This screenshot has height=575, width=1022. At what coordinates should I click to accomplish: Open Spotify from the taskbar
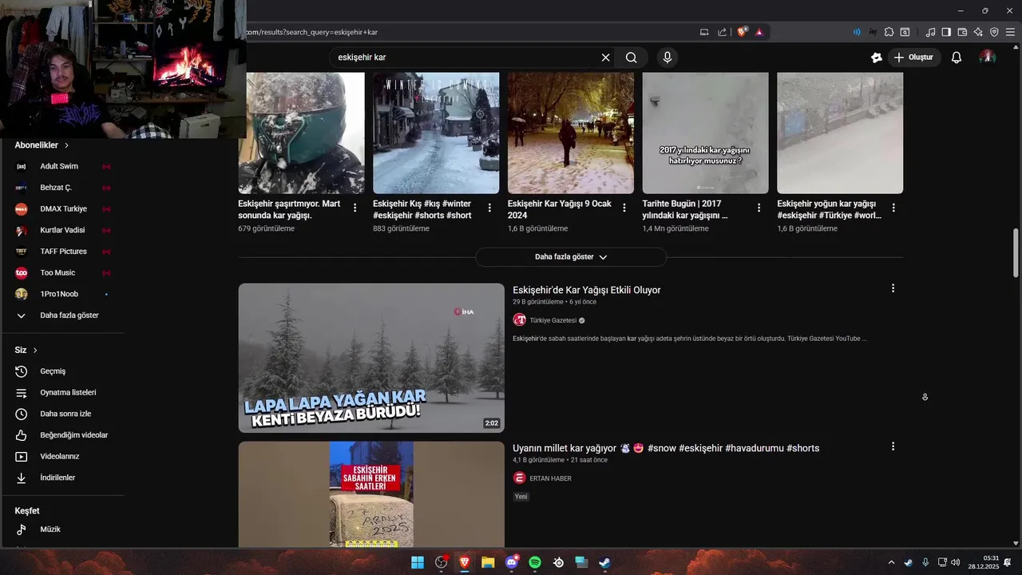pos(535,562)
